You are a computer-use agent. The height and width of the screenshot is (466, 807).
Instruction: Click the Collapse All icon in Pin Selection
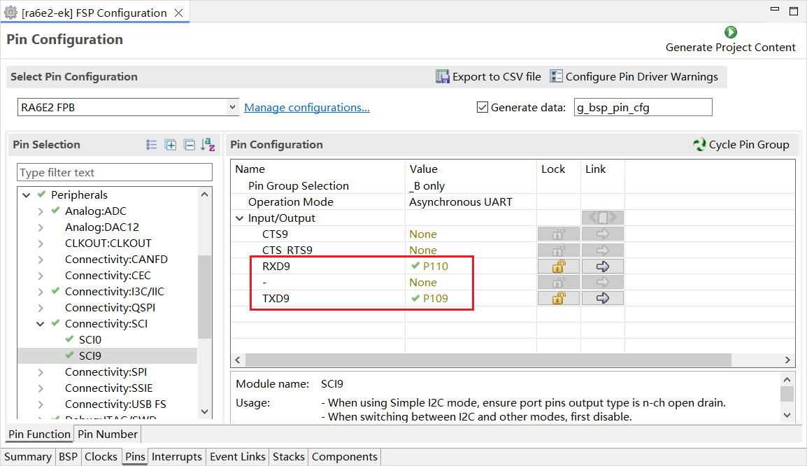click(x=189, y=145)
